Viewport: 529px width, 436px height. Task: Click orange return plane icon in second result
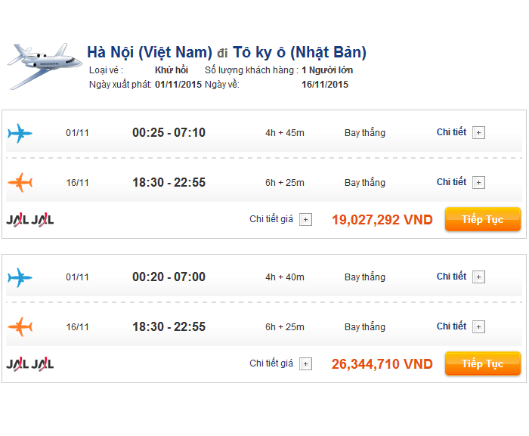[20, 327]
